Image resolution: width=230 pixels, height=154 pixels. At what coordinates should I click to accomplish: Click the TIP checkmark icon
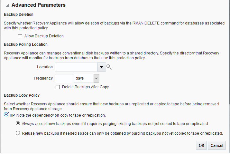[x=6, y=115]
